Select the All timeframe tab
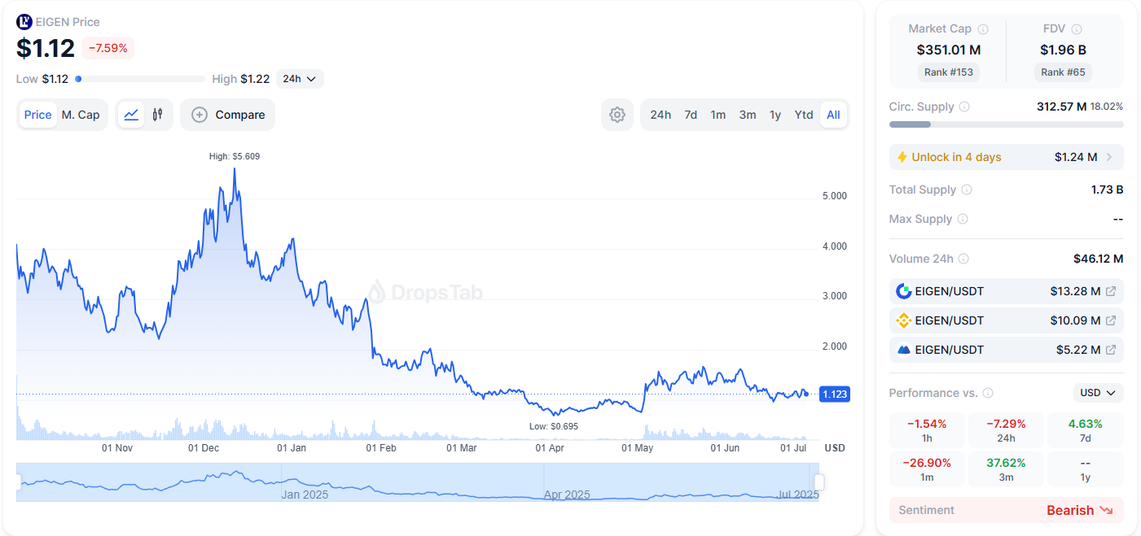Image resolution: width=1141 pixels, height=536 pixels. pyautogui.click(x=833, y=115)
